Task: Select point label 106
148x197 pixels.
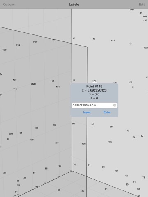Action: tap(83, 144)
